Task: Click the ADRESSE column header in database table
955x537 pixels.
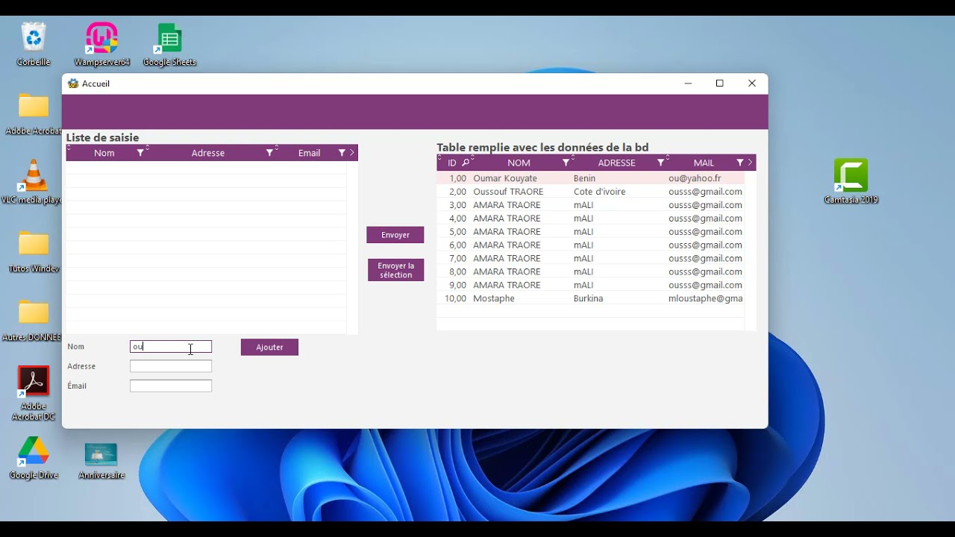Action: point(617,163)
